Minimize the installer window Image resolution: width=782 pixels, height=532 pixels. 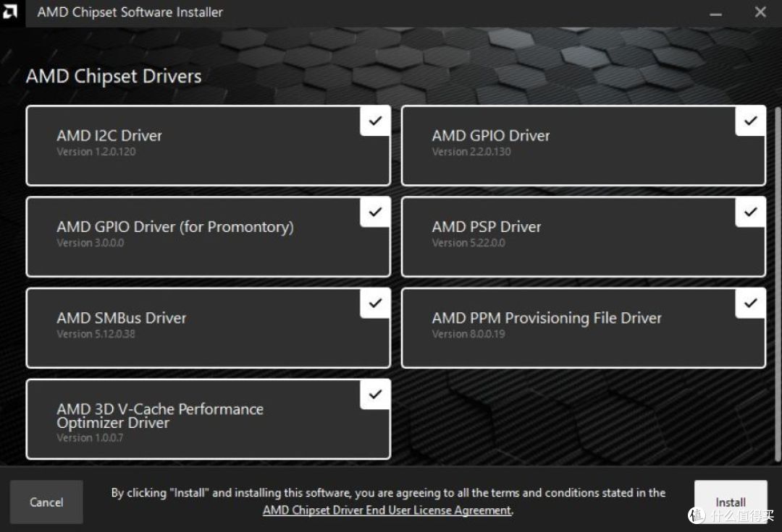point(715,12)
